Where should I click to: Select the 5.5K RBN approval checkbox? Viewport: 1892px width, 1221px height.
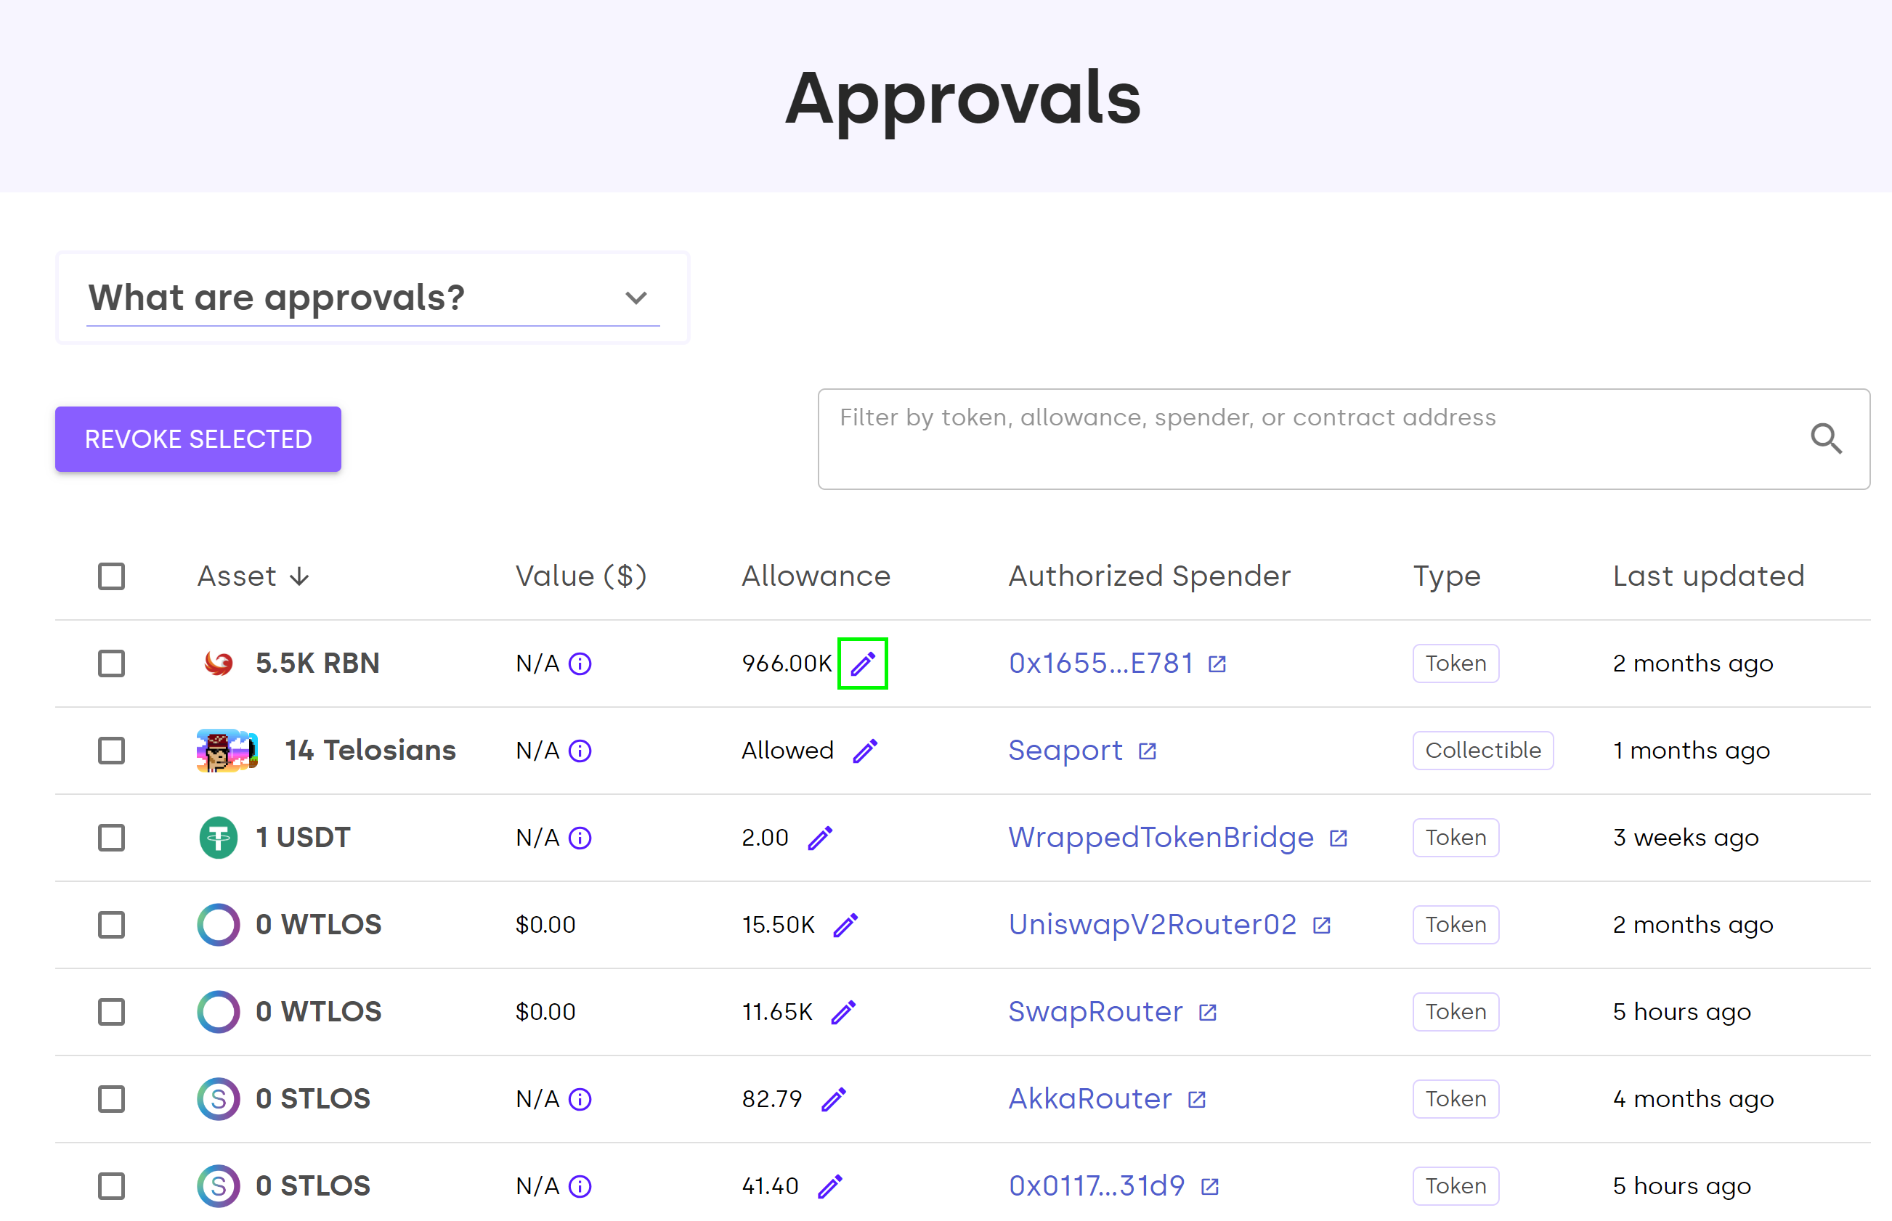[111, 663]
